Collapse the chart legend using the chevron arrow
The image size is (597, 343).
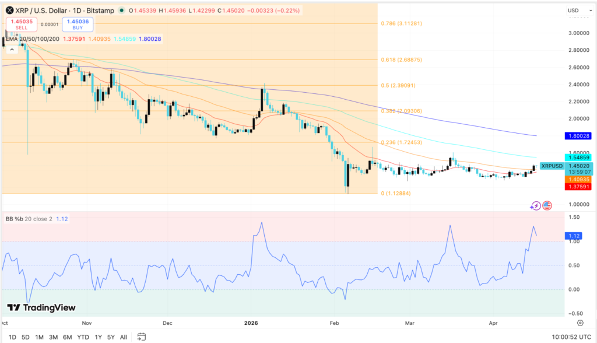point(12,48)
